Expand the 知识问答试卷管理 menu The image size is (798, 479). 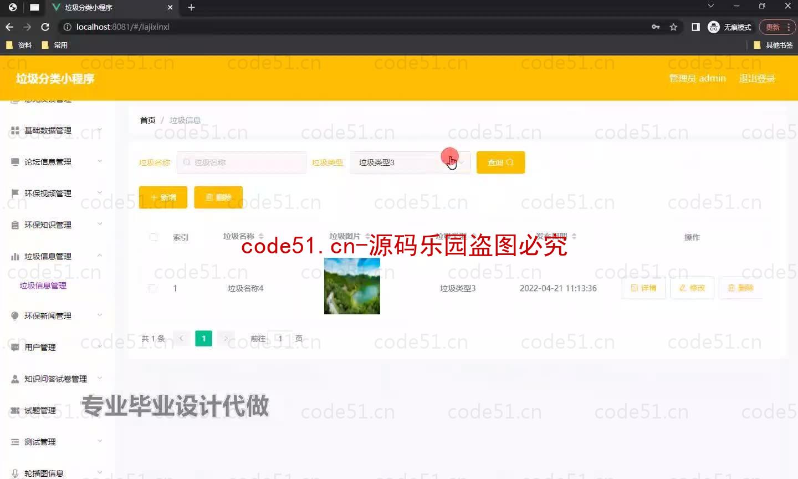pyautogui.click(x=100, y=378)
